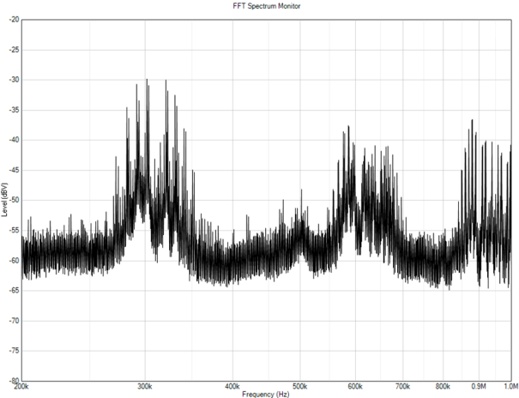Select the -30 level tick label
519x398 pixels.
pos(13,80)
